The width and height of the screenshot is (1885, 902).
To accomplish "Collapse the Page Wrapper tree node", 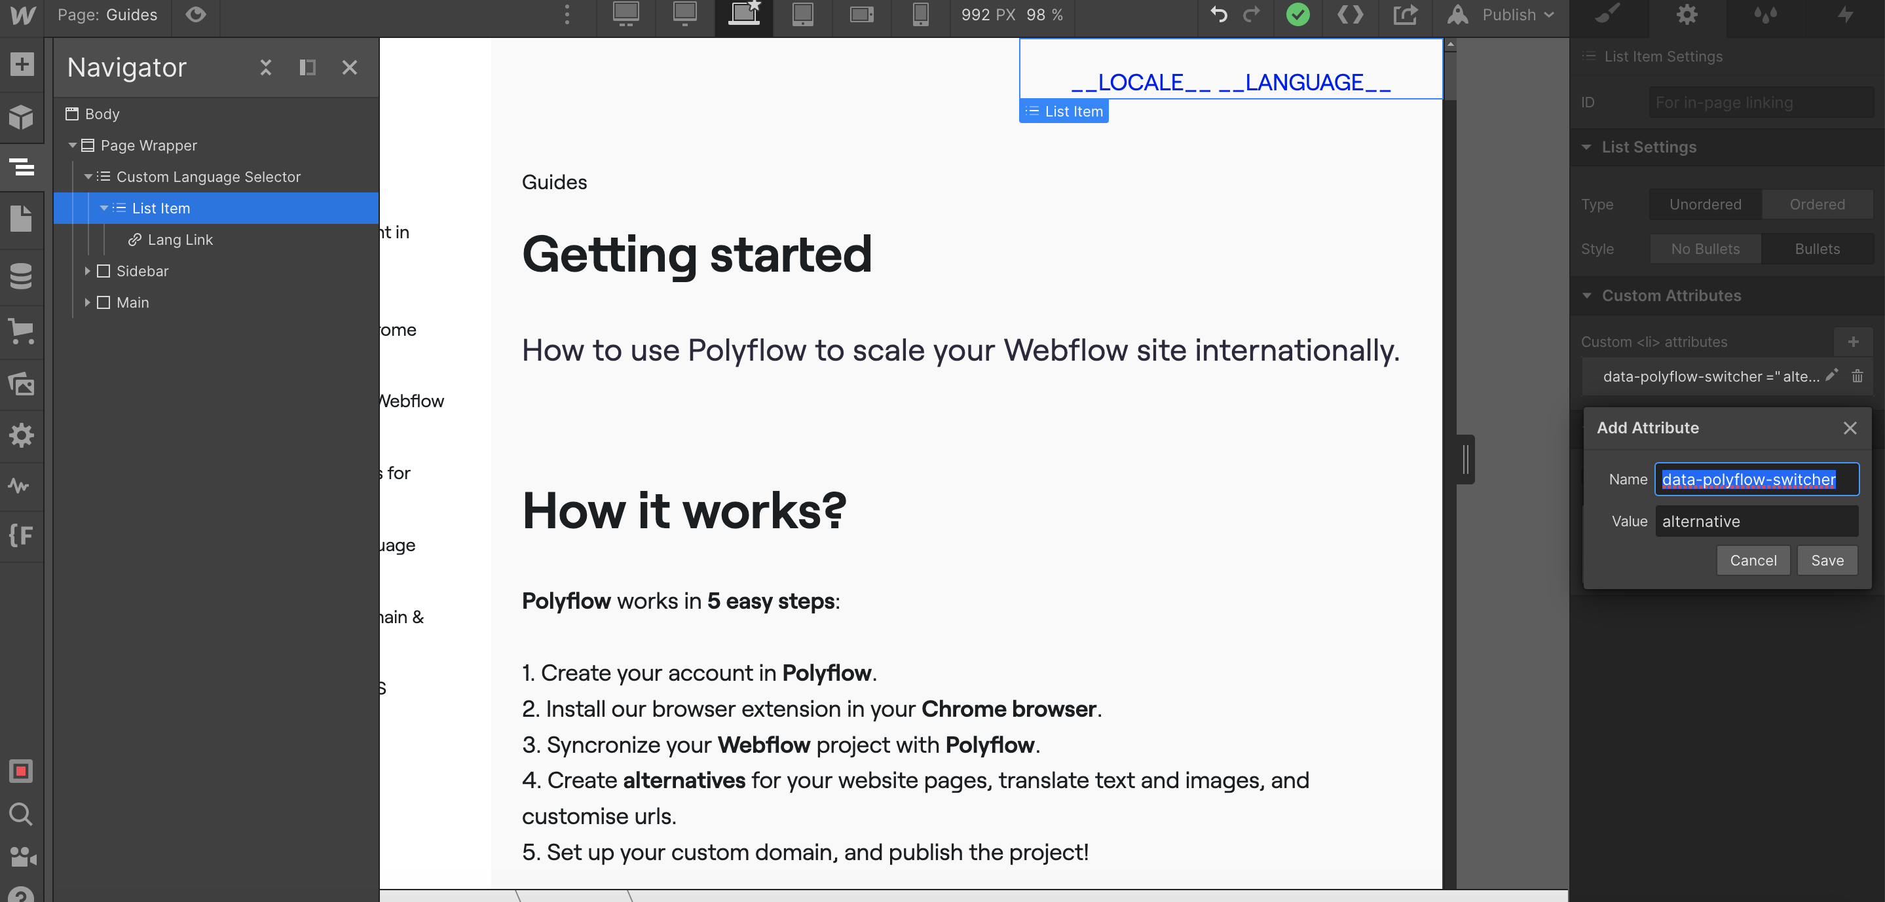I will (x=73, y=145).
